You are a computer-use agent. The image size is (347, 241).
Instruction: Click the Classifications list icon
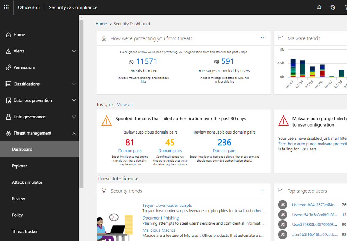pyautogui.click(x=8, y=84)
